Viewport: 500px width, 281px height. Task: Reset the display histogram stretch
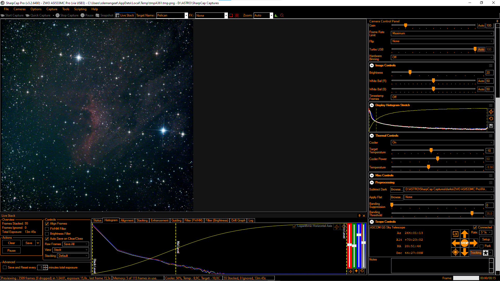click(491, 119)
